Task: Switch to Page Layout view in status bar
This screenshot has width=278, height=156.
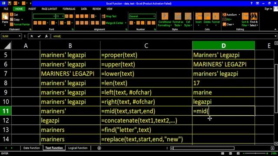Action: [x=230, y=153]
